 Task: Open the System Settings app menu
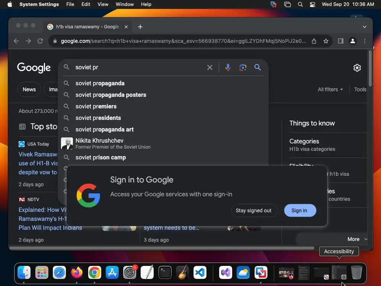(39, 4)
